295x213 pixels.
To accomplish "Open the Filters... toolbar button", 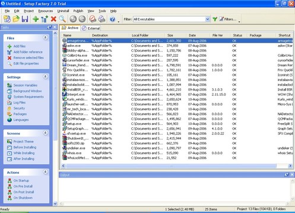I will point(228,19).
